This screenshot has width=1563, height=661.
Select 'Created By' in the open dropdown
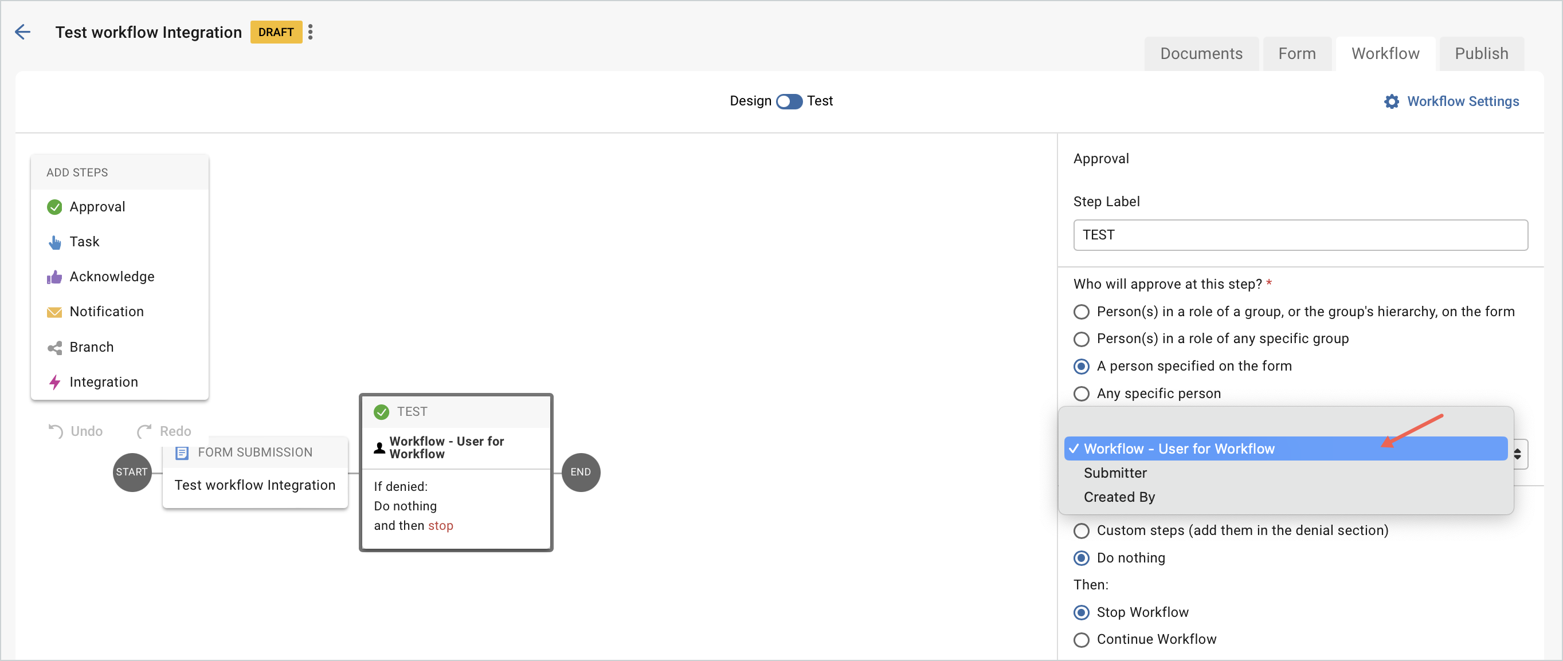(x=1119, y=497)
